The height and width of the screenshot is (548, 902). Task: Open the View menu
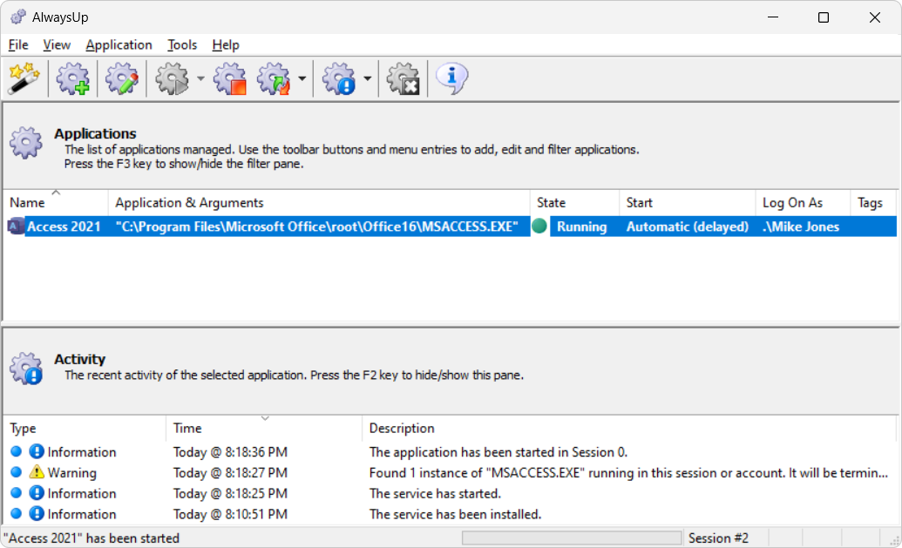(x=57, y=44)
